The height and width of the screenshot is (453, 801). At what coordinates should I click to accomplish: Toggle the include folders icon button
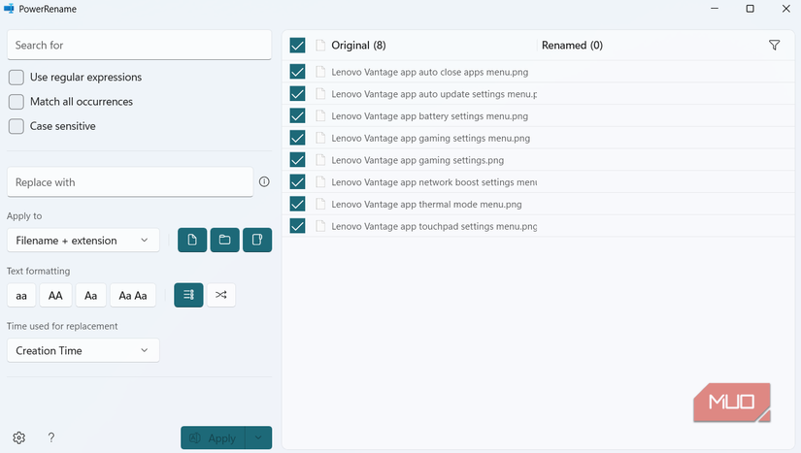point(225,240)
